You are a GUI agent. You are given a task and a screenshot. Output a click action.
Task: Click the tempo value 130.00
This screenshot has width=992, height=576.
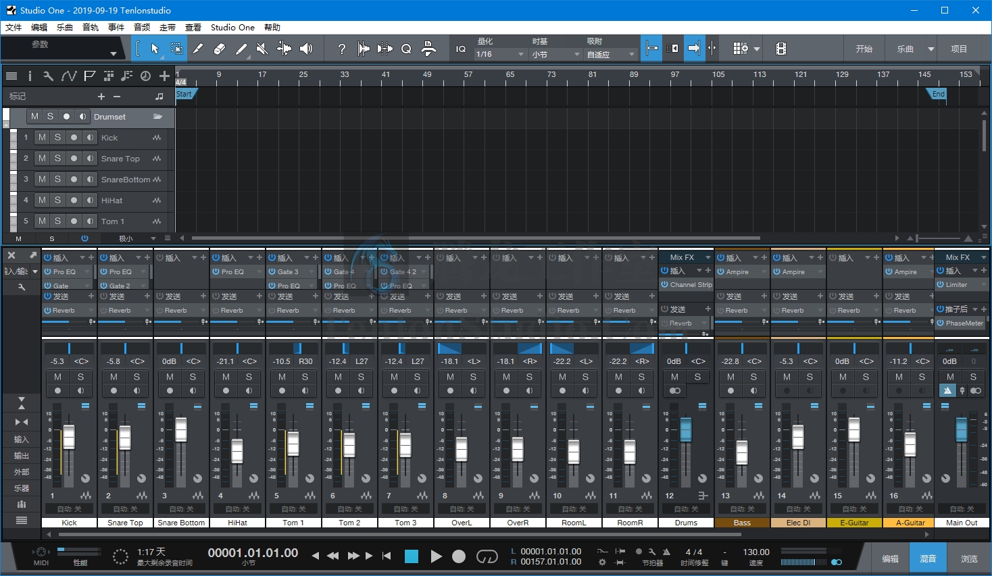tap(756, 552)
